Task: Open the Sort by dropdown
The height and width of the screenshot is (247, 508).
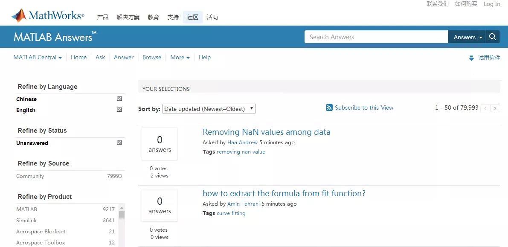Action: point(209,109)
